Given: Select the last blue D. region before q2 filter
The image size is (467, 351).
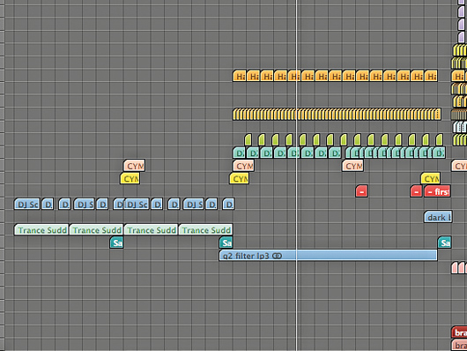Looking at the screenshot, I should pyautogui.click(x=228, y=205).
